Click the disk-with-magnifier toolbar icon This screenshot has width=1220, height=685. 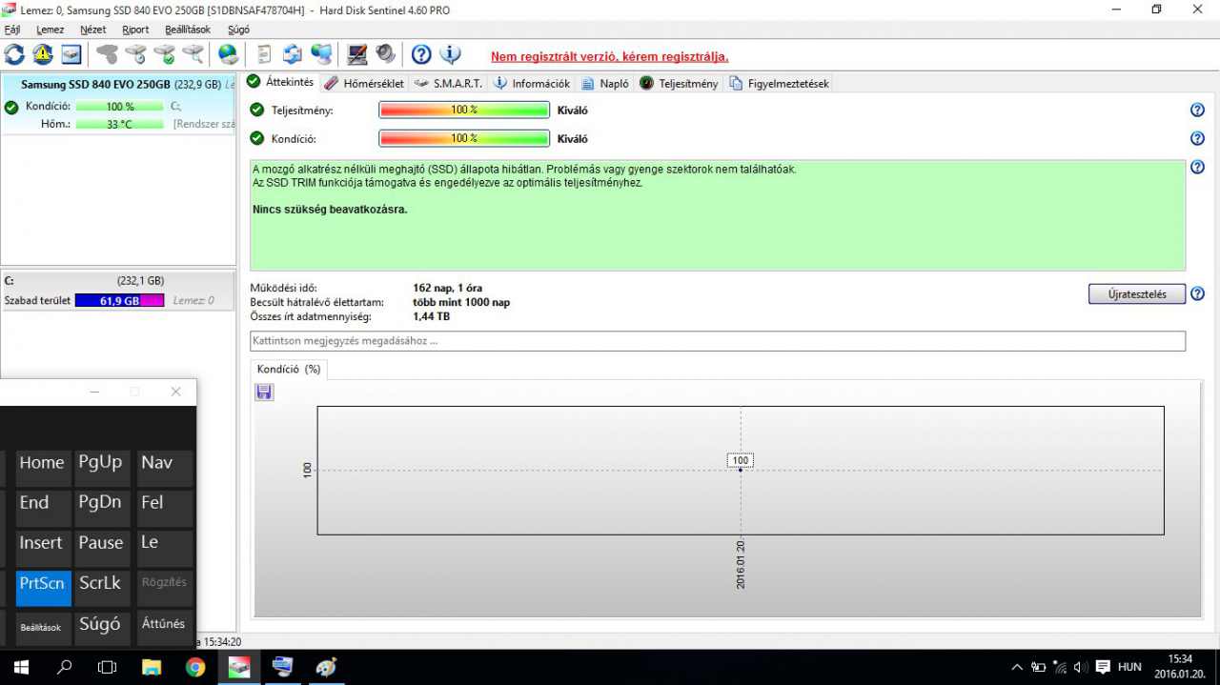(193, 54)
